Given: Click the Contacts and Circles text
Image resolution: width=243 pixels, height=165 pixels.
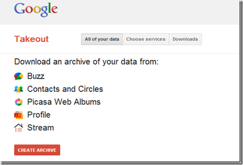Looking at the screenshot, I should [65, 89].
